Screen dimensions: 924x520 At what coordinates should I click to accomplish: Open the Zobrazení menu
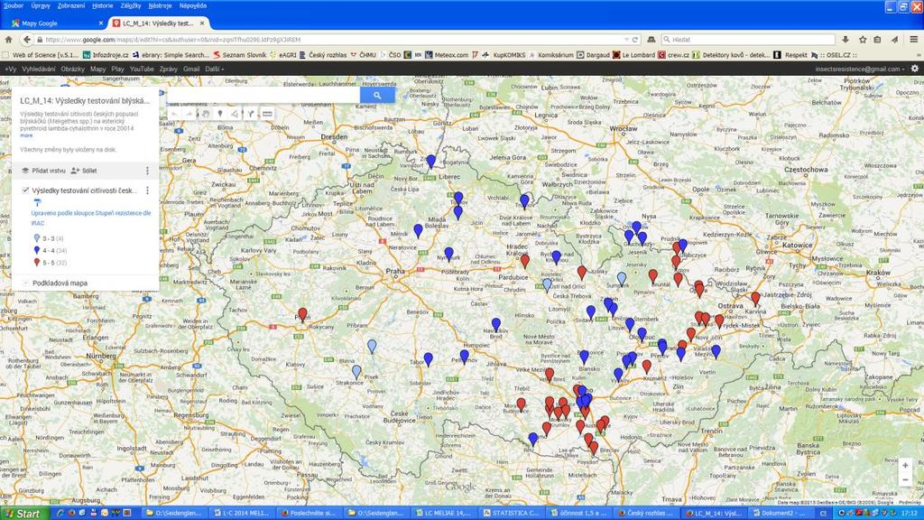pyautogui.click(x=71, y=5)
